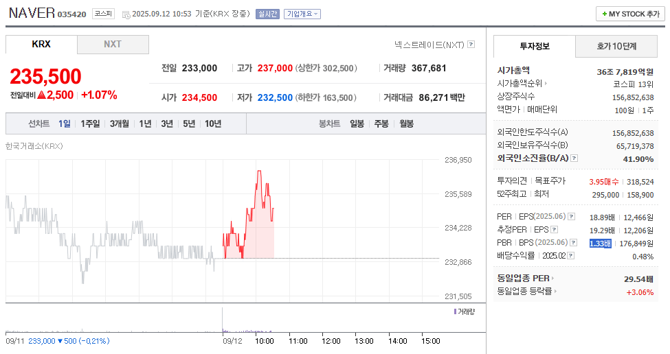The image size is (670, 354).
Task: Click the clock icon before the date
Action: pyautogui.click(x=126, y=14)
